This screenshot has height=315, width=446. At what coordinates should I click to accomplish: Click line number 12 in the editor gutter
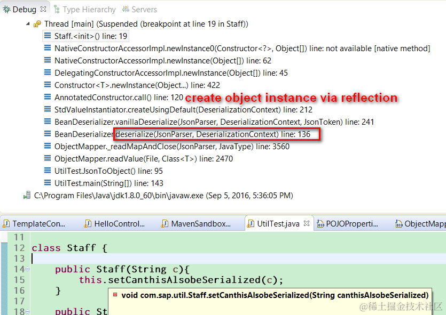coord(19,248)
